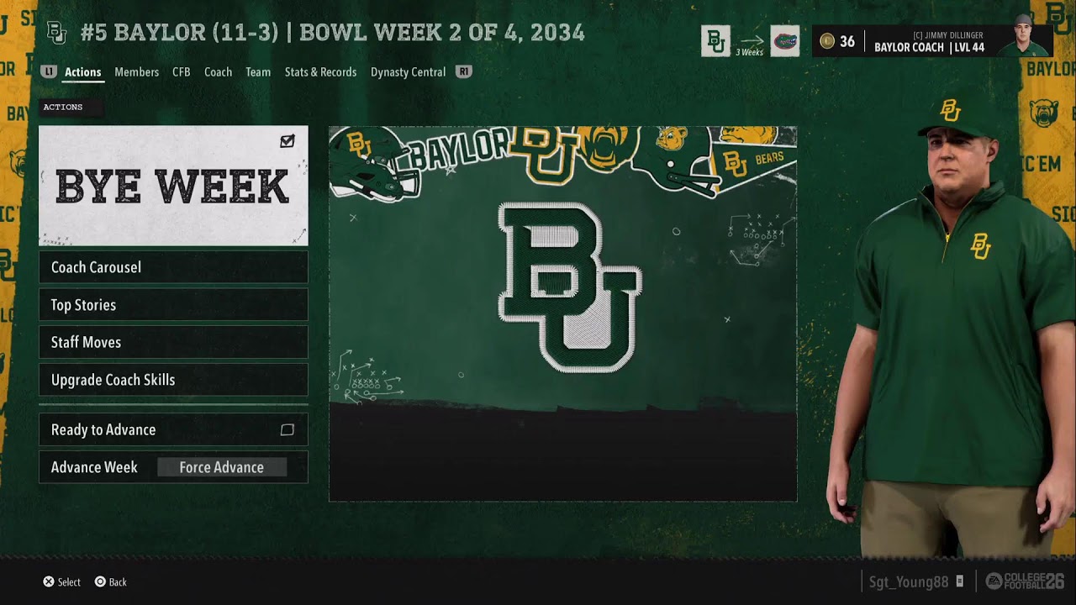1076x605 pixels.
Task: Open Upgrade Coach Skills
Action: click(x=173, y=380)
